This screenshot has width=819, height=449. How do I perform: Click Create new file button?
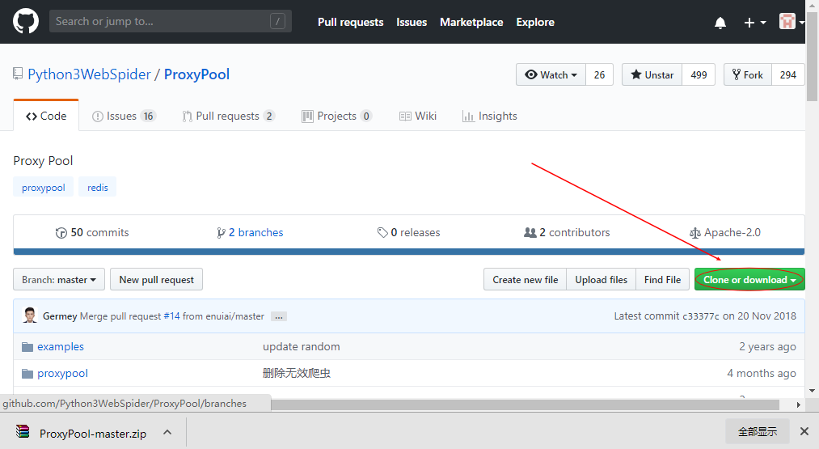[x=526, y=280]
